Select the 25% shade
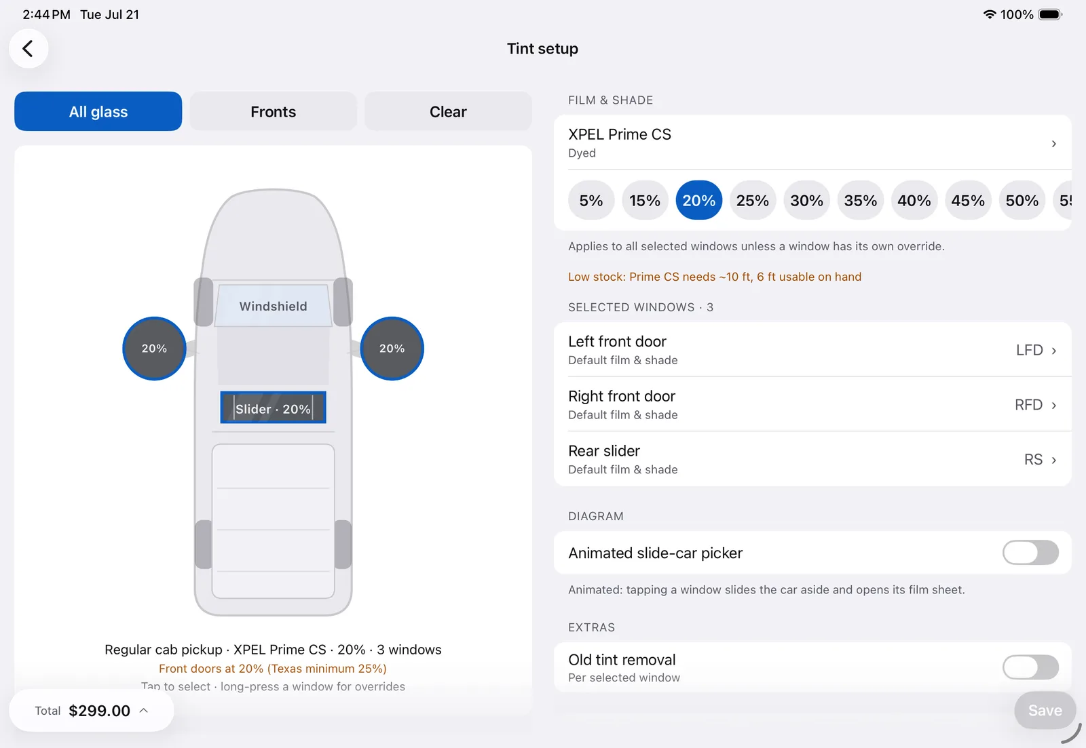The image size is (1086, 748). click(753, 200)
